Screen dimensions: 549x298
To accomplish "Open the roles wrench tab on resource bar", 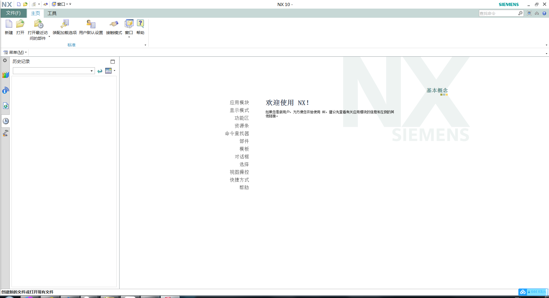I will (x=5, y=133).
